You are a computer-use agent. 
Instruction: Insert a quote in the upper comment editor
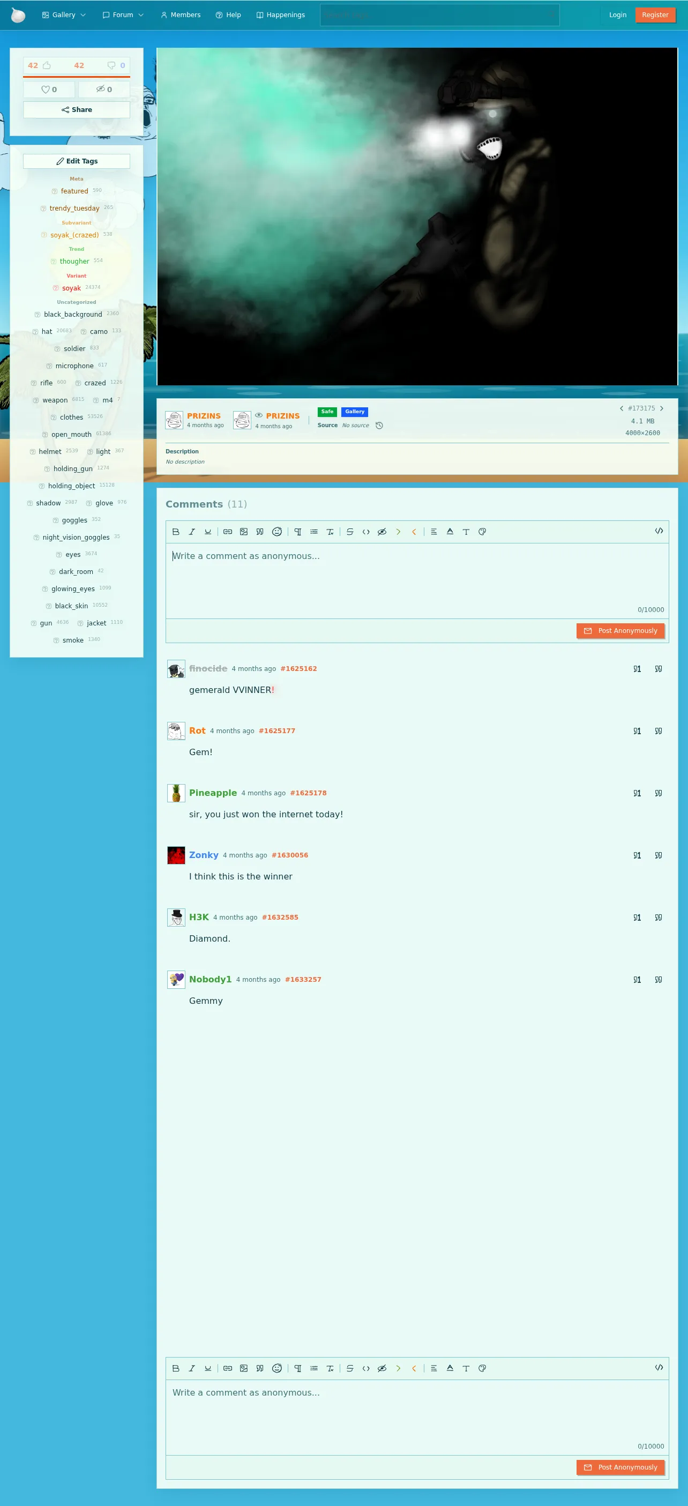[x=260, y=532]
